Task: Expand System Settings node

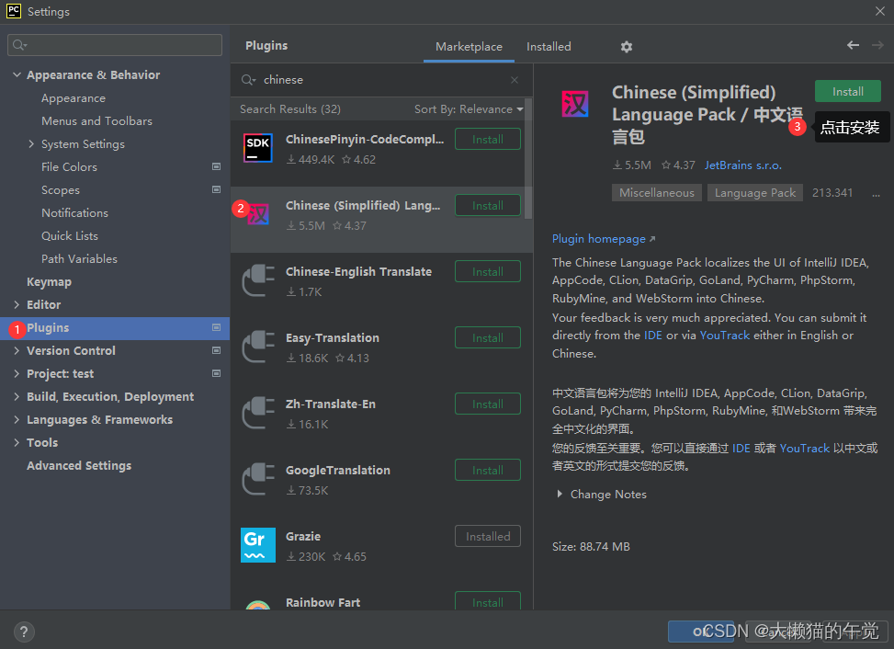Action: [x=31, y=143]
